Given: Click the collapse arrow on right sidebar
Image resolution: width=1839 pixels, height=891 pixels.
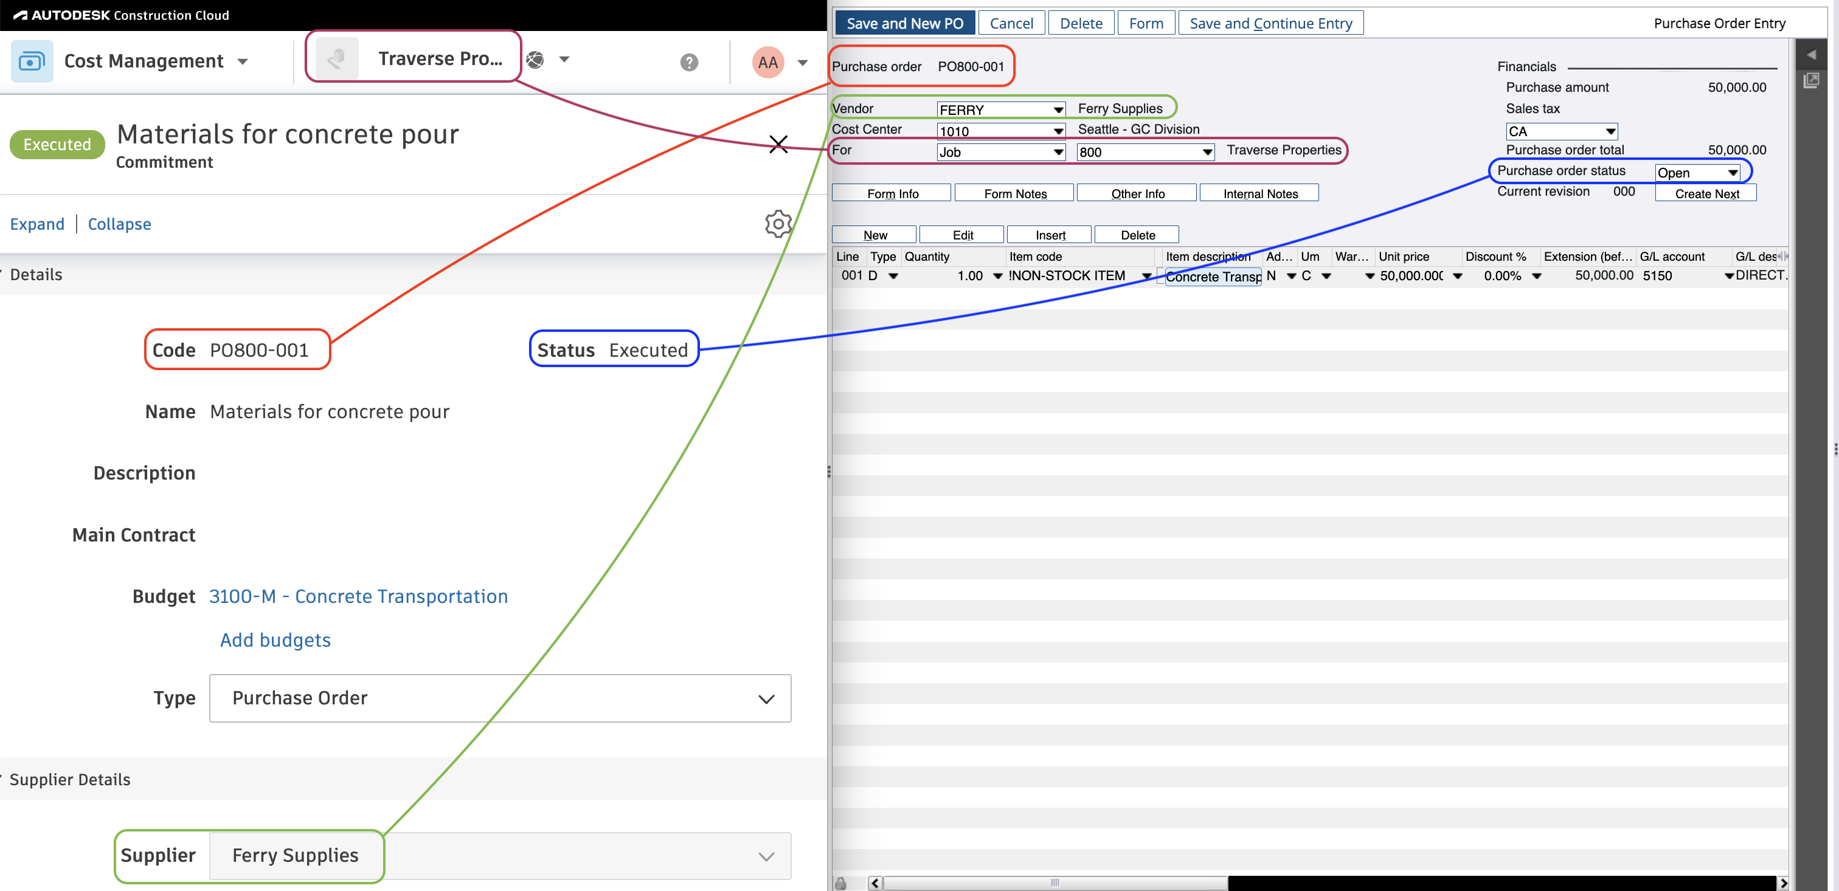Looking at the screenshot, I should tap(1811, 54).
